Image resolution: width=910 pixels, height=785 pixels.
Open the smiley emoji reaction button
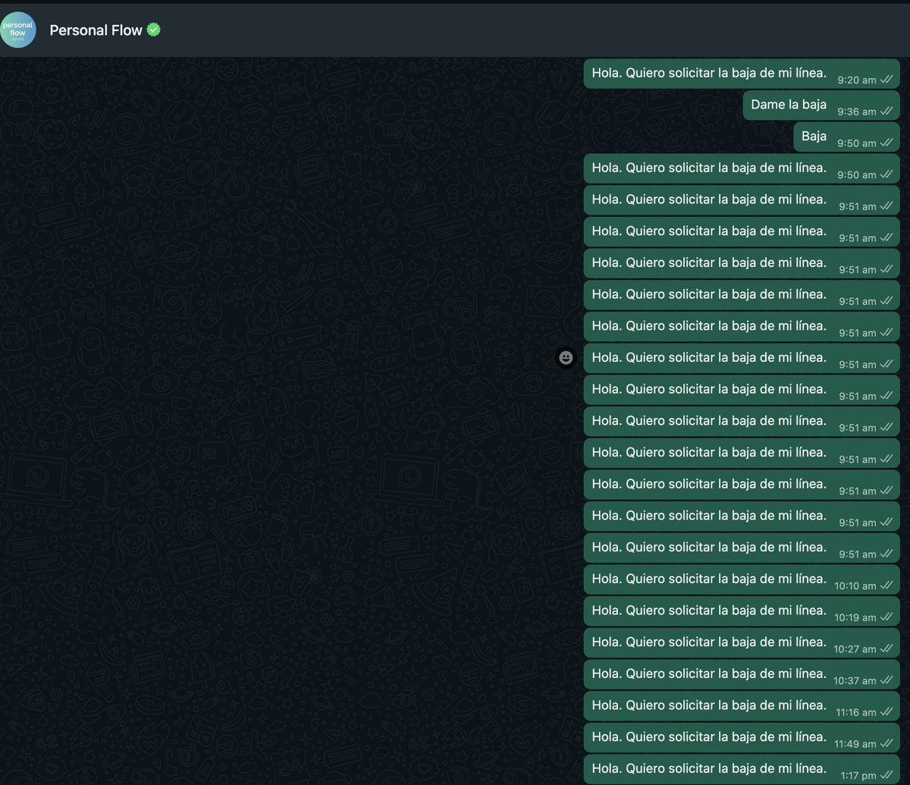(566, 357)
